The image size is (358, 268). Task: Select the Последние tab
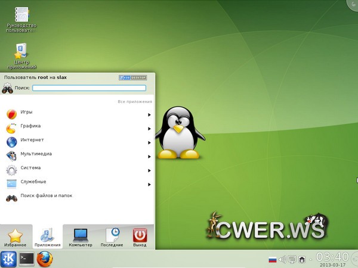tap(112, 237)
